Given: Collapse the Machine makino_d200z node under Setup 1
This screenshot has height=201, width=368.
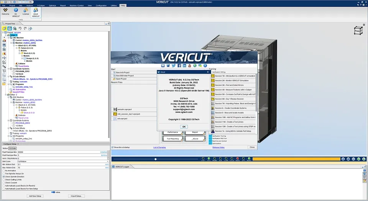Looking at the screenshot, I should pyautogui.click(x=11, y=43).
